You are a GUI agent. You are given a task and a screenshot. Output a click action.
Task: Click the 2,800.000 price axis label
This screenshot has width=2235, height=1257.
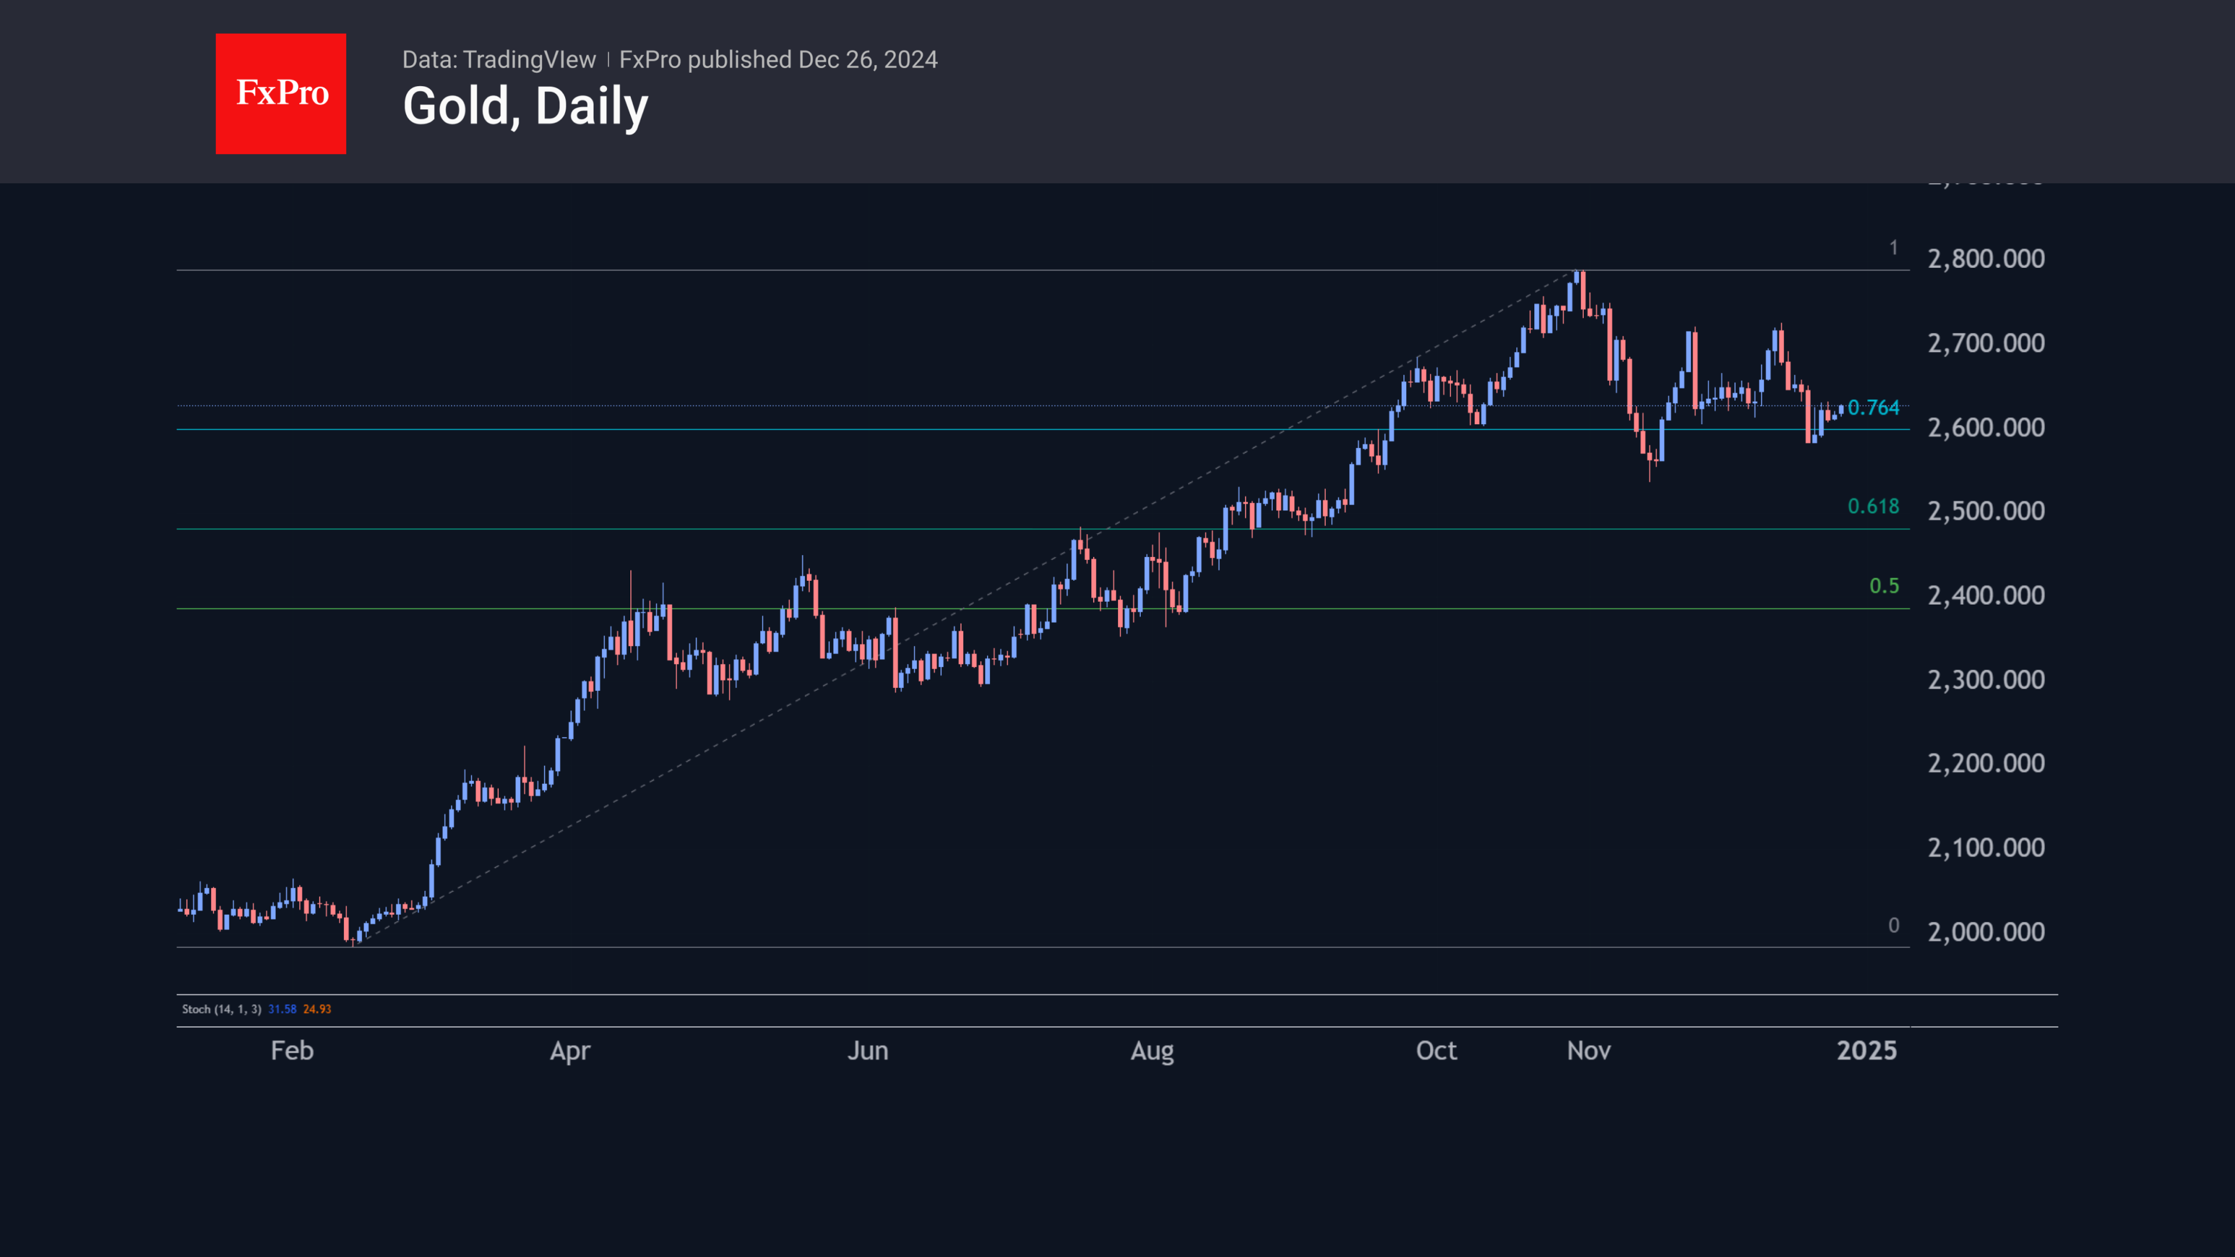[1986, 258]
